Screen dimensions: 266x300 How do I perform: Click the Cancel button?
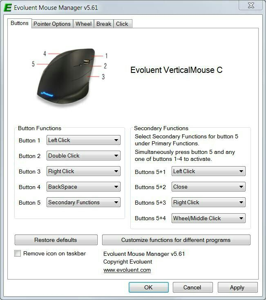pyautogui.click(x=193, y=287)
